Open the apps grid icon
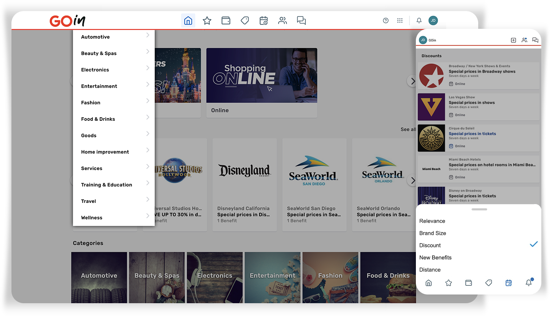This screenshot has width=550, height=317. (400, 21)
